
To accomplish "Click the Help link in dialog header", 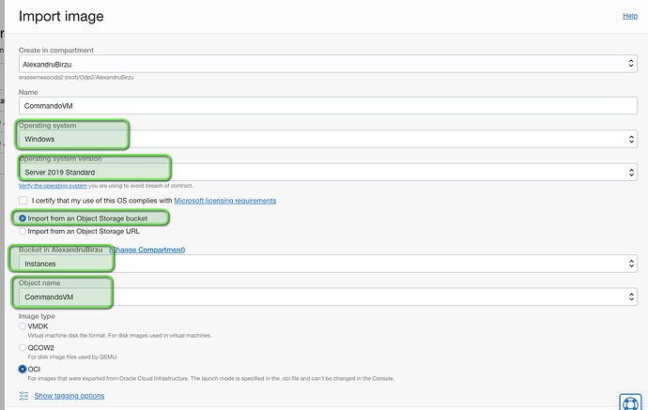I will point(630,16).
